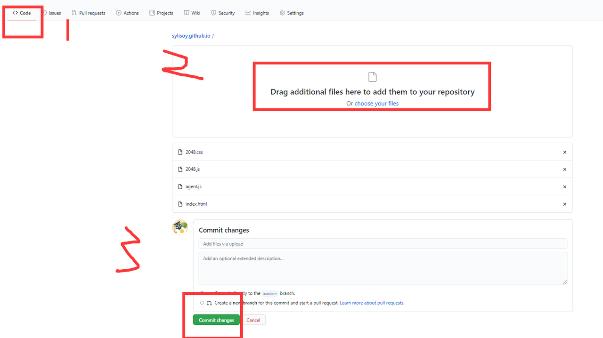The width and height of the screenshot is (603, 338).
Task: Click the sylisoy.github.io breadcrumb link
Action: pos(191,36)
